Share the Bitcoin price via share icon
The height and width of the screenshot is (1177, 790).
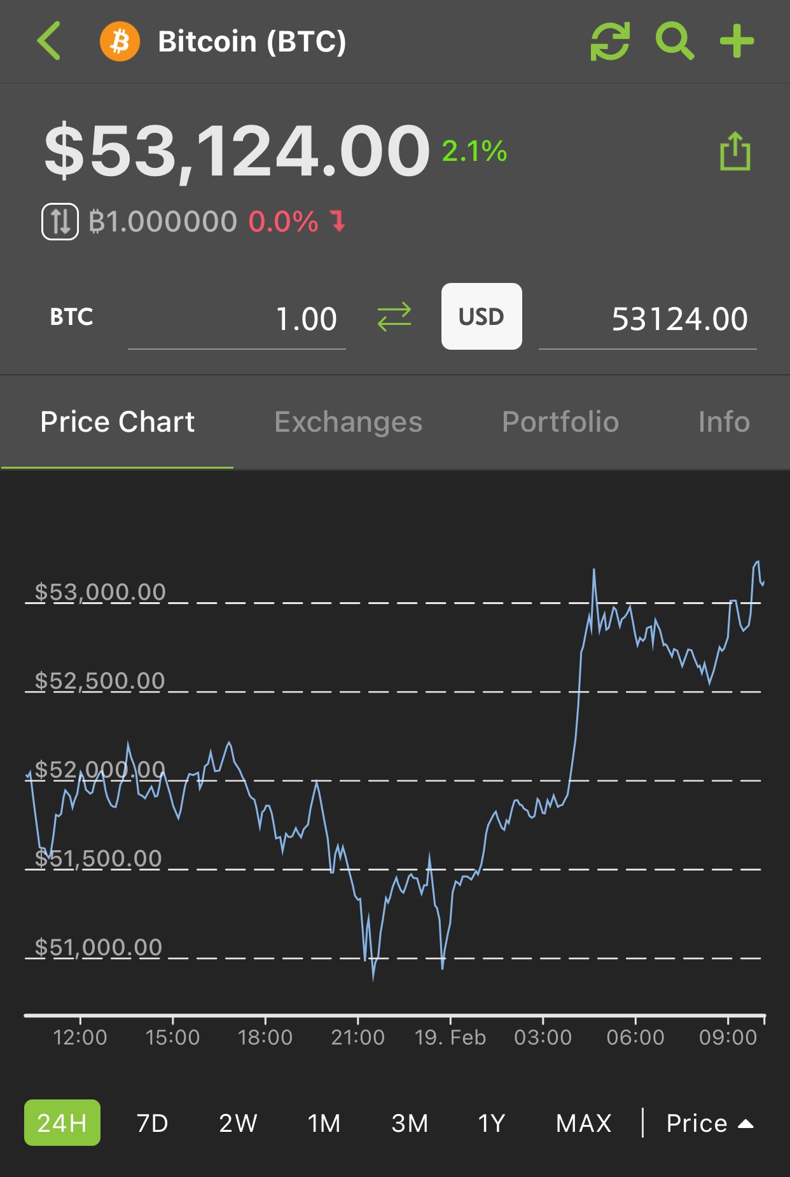(735, 151)
